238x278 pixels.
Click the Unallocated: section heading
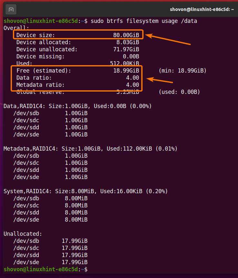click(x=23, y=234)
